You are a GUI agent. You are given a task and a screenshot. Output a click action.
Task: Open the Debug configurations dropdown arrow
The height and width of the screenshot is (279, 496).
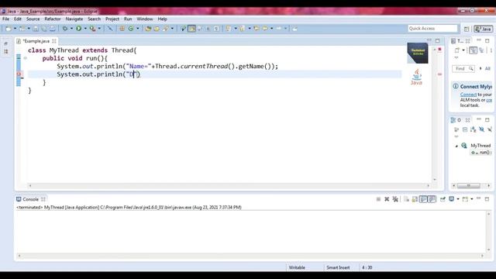click(x=71, y=29)
